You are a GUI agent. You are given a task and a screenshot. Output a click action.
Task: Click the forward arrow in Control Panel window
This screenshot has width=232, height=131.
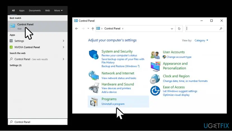pos(83,28)
